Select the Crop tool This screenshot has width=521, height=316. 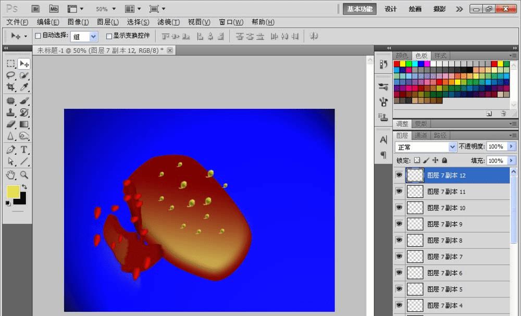(10, 87)
